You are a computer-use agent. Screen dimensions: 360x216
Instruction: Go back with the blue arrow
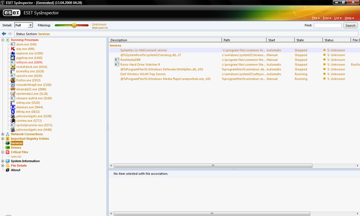(4, 34)
